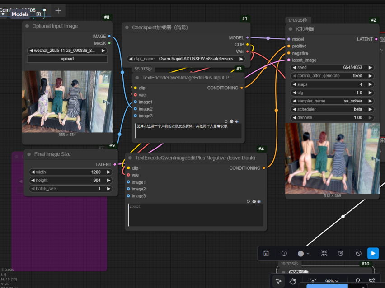385x288 pixels.
Task: Open a new workflow tab with plus
Action: [58, 10]
